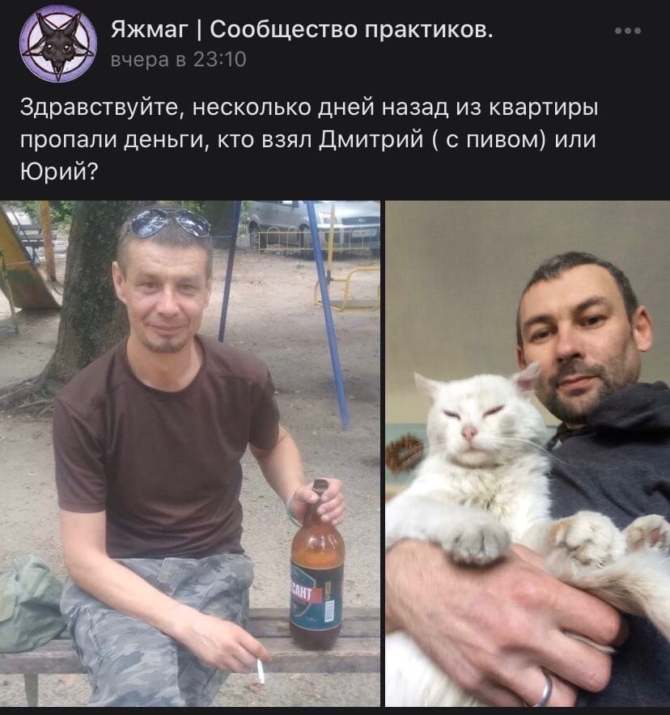The image size is (670, 715).
Task: Open the left photo with beer bottle
Action: 189,453
